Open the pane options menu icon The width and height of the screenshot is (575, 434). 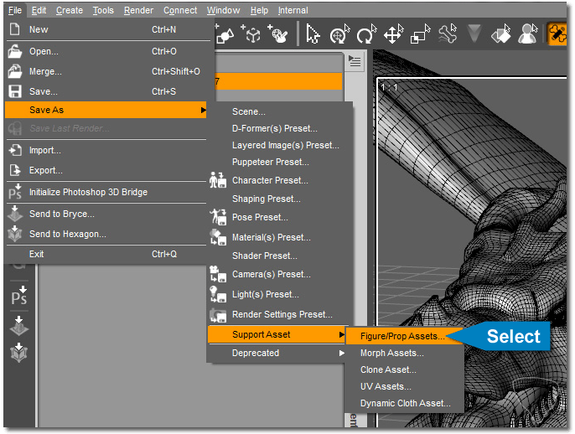tap(355, 61)
